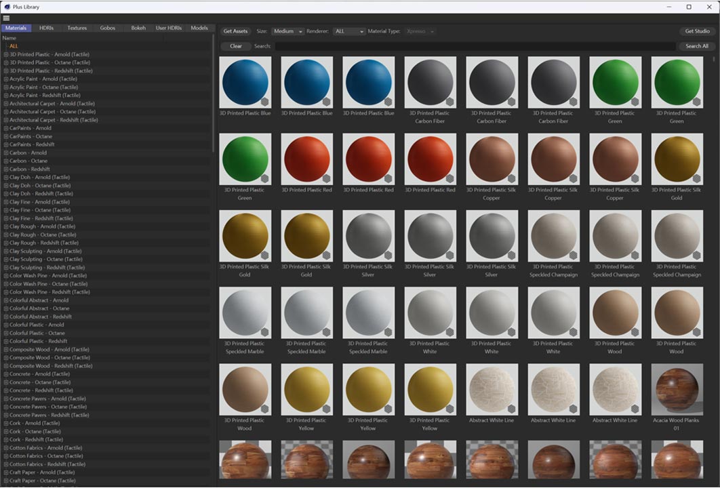Expand the CarPaints - Octane category
This screenshot has width=720, height=488.
click(x=6, y=136)
